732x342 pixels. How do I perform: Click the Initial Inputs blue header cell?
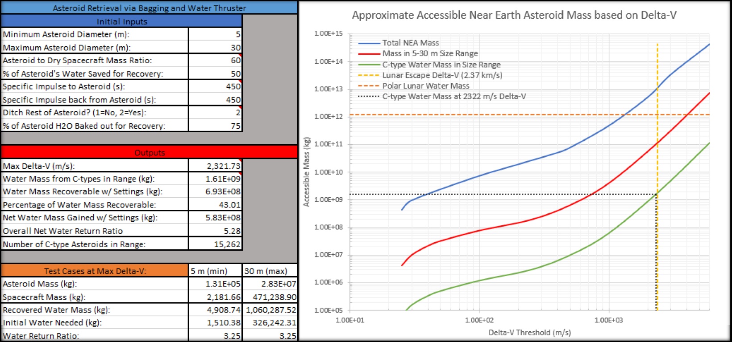(121, 21)
